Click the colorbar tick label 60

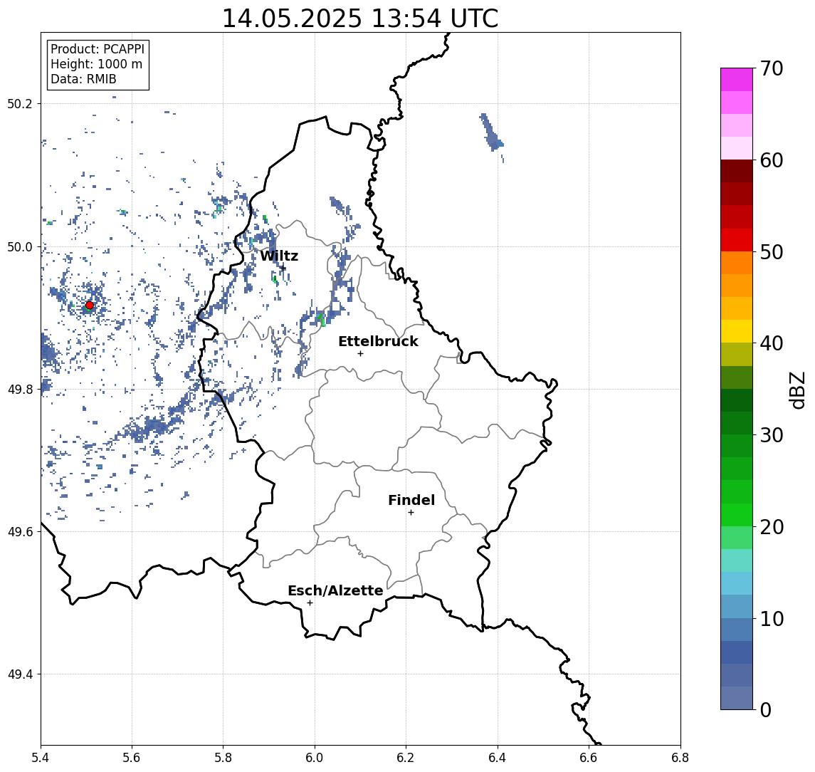coord(772,160)
